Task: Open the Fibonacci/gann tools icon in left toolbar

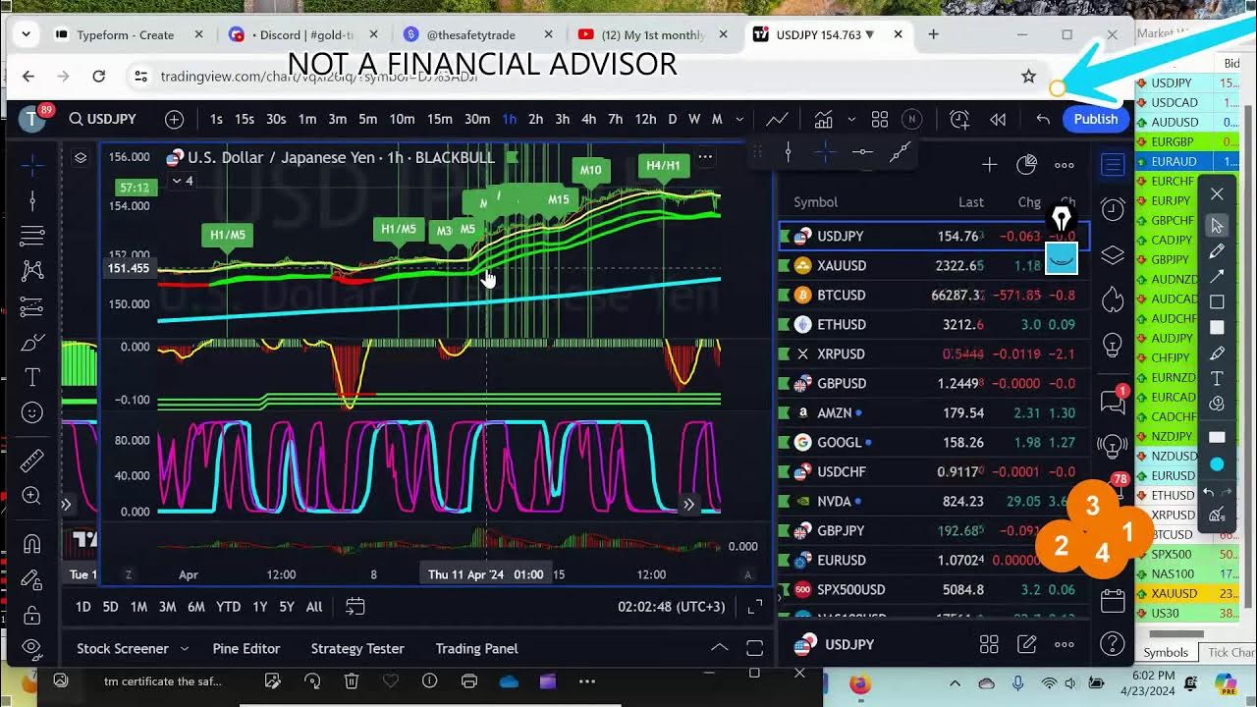Action: coord(31,236)
